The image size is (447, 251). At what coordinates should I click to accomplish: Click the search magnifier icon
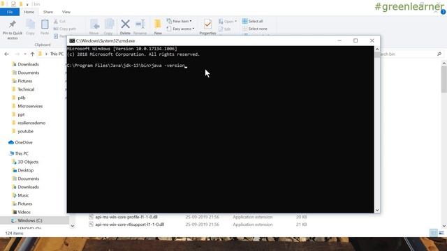pyautogui.click(x=439, y=54)
